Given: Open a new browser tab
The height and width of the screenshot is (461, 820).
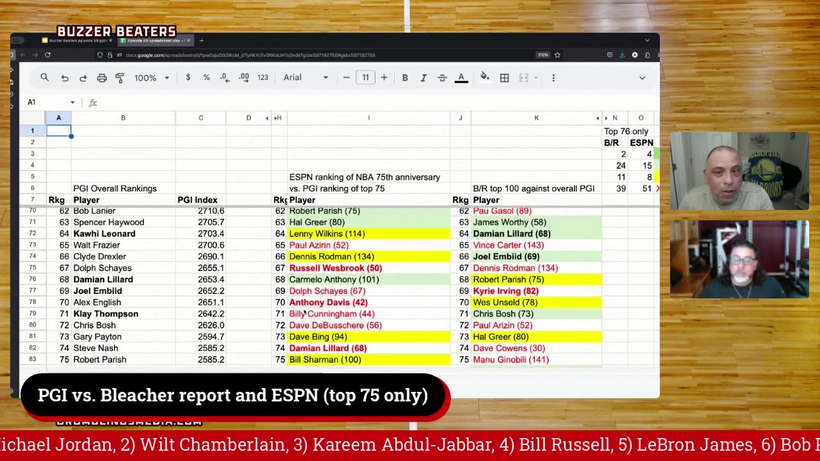Looking at the screenshot, I should click(201, 40).
